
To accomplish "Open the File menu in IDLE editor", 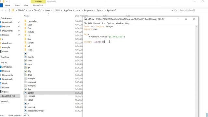I will [x=85, y=23].
